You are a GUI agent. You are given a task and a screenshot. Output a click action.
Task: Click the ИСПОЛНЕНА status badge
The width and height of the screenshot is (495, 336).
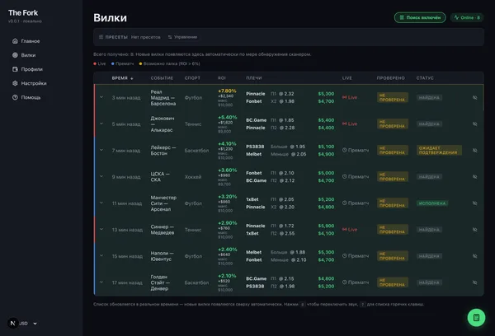coord(431,203)
